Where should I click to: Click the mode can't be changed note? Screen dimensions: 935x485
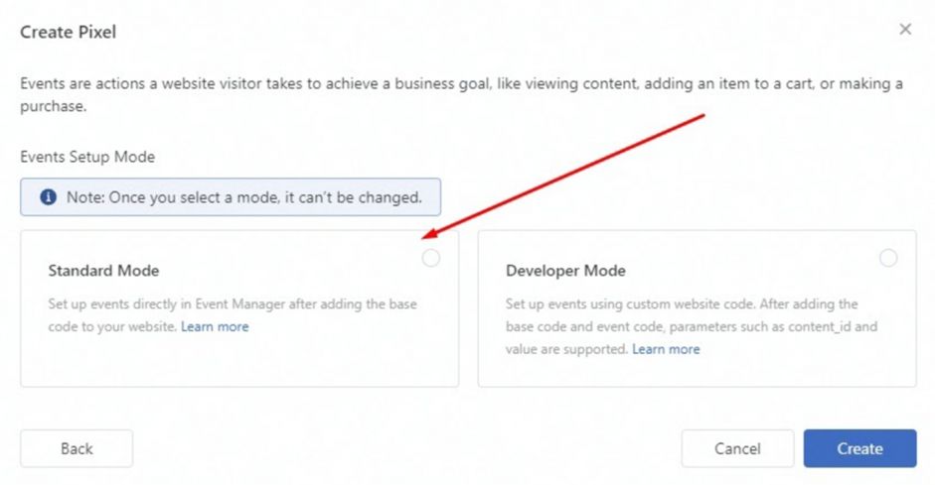click(x=243, y=197)
